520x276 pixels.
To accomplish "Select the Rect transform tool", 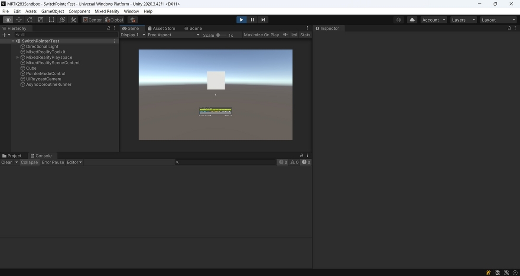I will pyautogui.click(x=52, y=20).
